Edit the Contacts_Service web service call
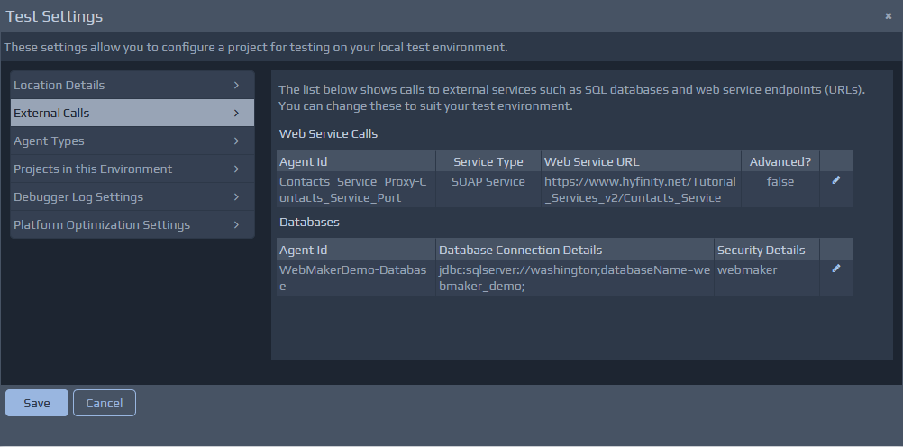This screenshot has height=447, width=903. tap(835, 180)
